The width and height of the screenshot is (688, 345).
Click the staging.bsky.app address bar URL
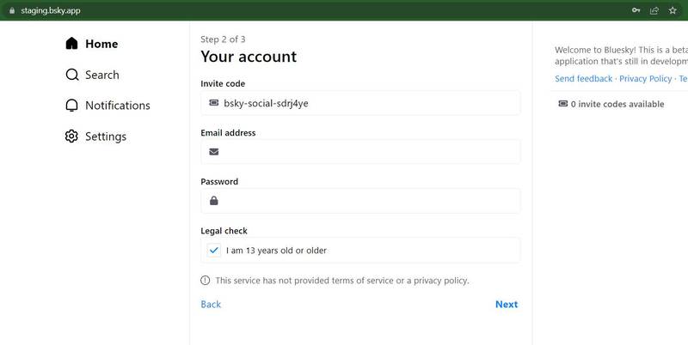[51, 10]
